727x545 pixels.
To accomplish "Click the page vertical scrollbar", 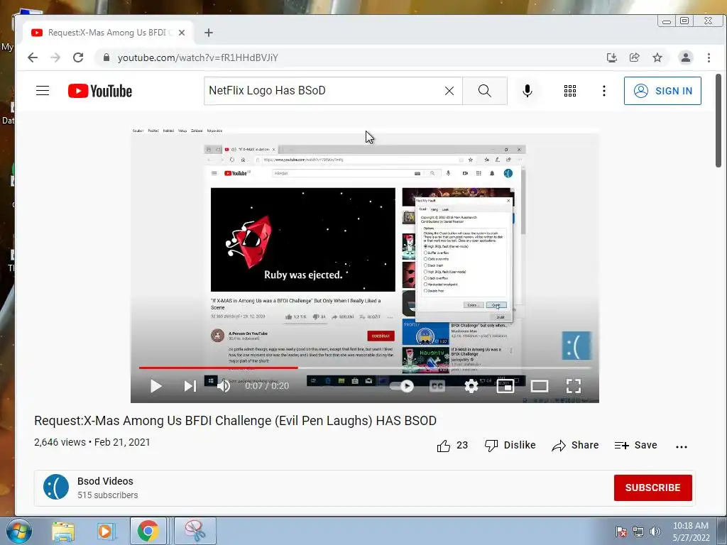I will click(718, 121).
